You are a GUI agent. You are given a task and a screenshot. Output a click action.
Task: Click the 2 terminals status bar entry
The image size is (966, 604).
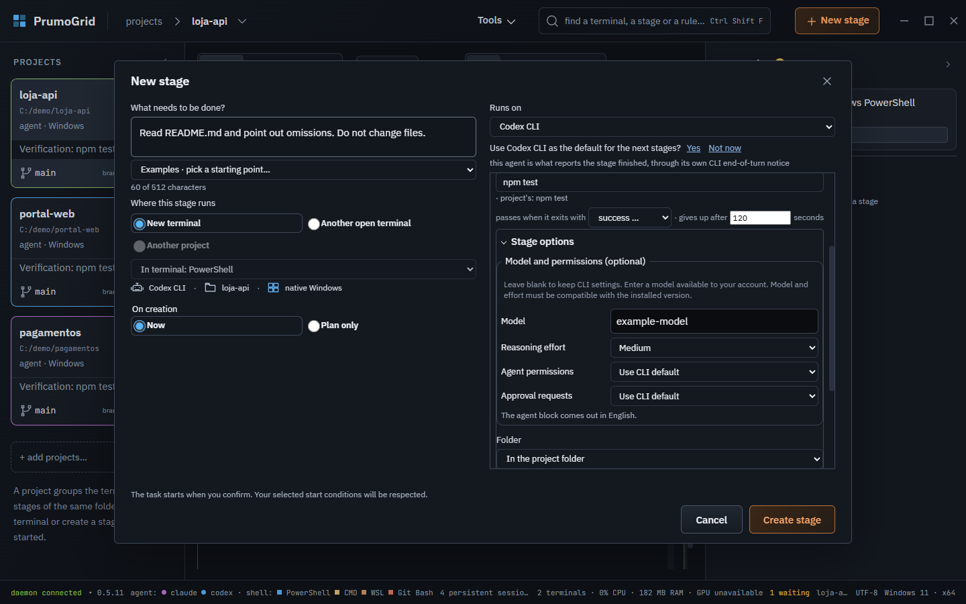point(561,593)
